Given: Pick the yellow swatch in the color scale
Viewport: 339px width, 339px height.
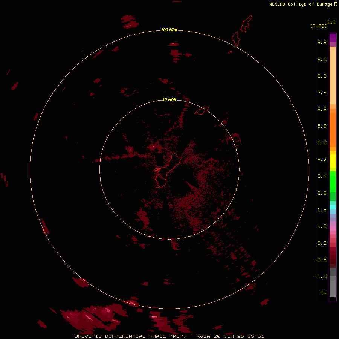Looking at the screenshot, I should (333, 161).
